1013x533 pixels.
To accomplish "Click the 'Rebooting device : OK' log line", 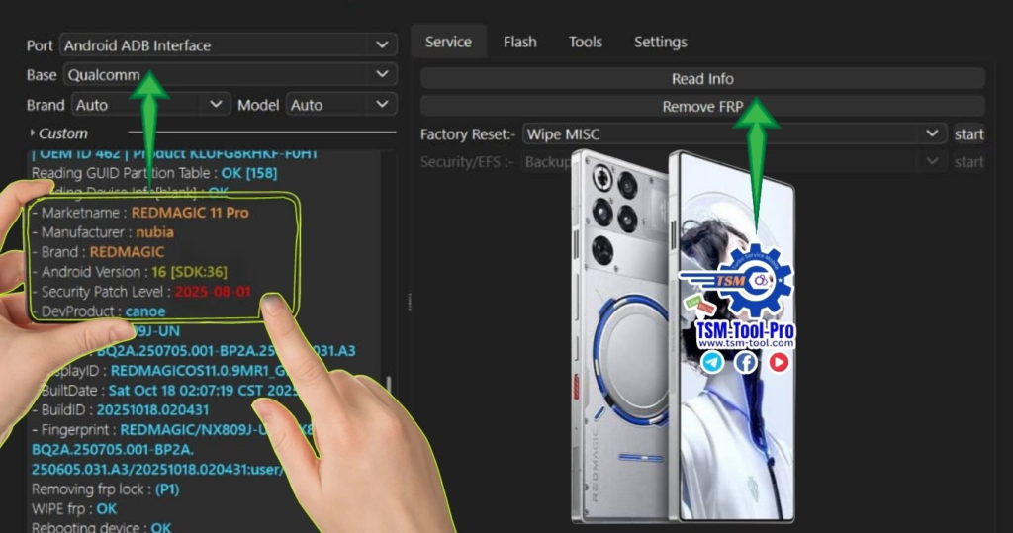I will click(x=102, y=527).
